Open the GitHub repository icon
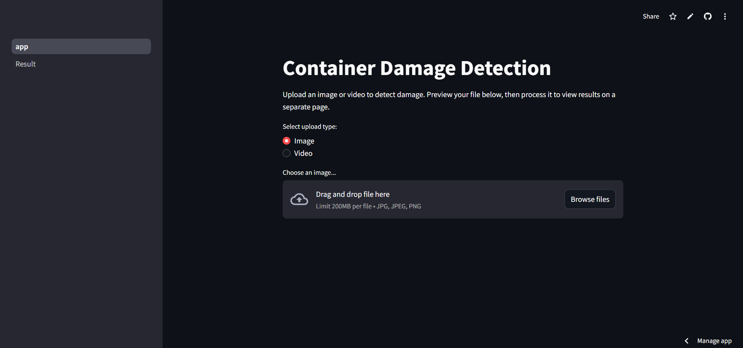Image resolution: width=743 pixels, height=348 pixels. pos(708,16)
